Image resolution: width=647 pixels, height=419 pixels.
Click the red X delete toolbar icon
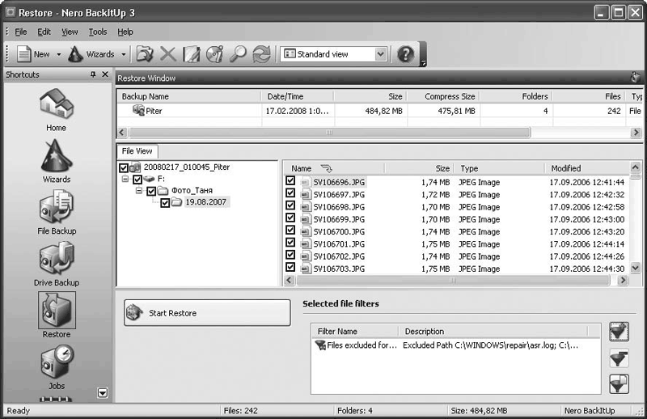(x=167, y=54)
